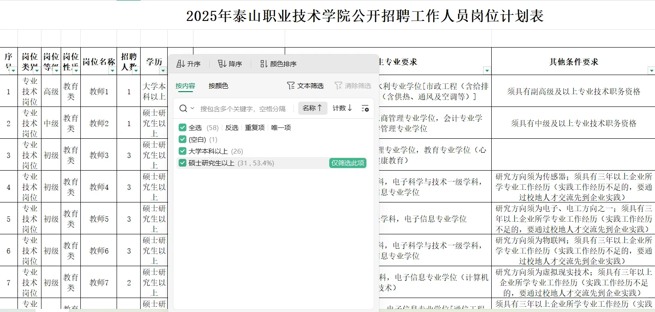Click 清除筛选 clear filter
655x312 pixels.
[353, 86]
